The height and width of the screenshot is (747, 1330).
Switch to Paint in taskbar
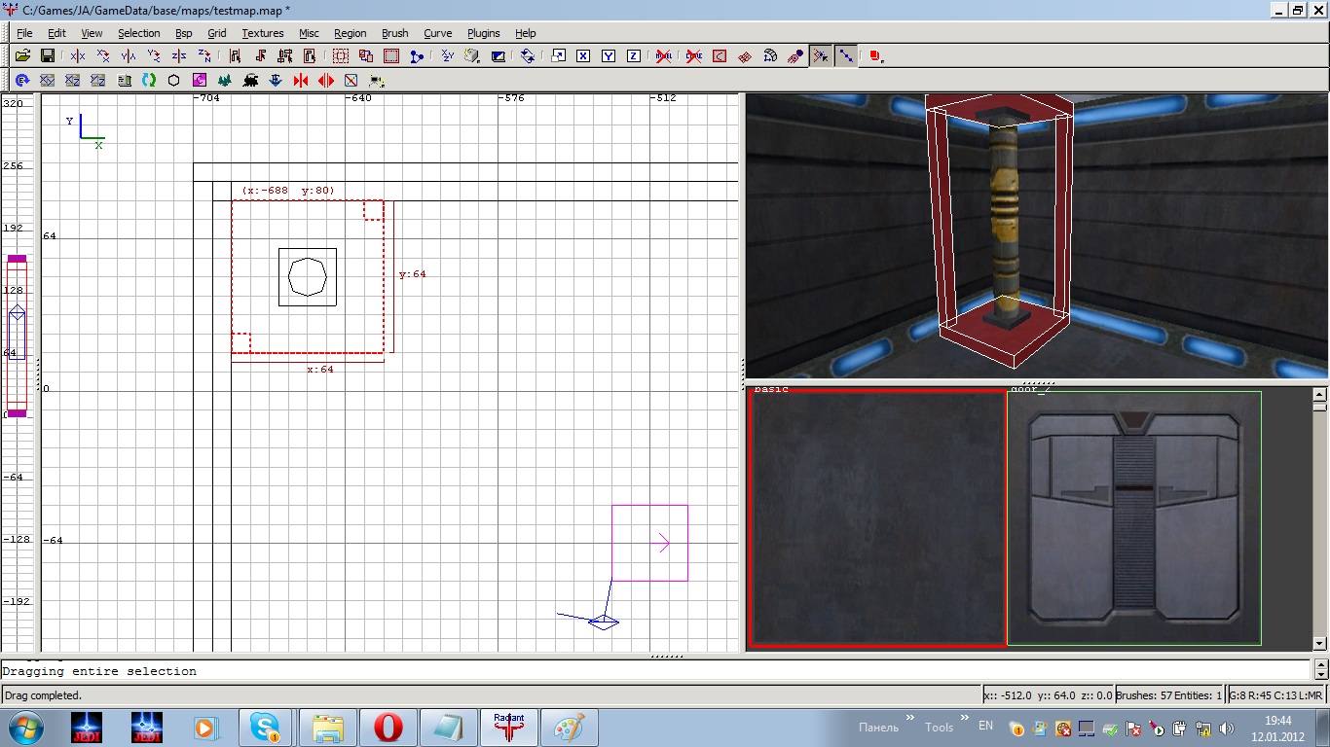click(570, 728)
